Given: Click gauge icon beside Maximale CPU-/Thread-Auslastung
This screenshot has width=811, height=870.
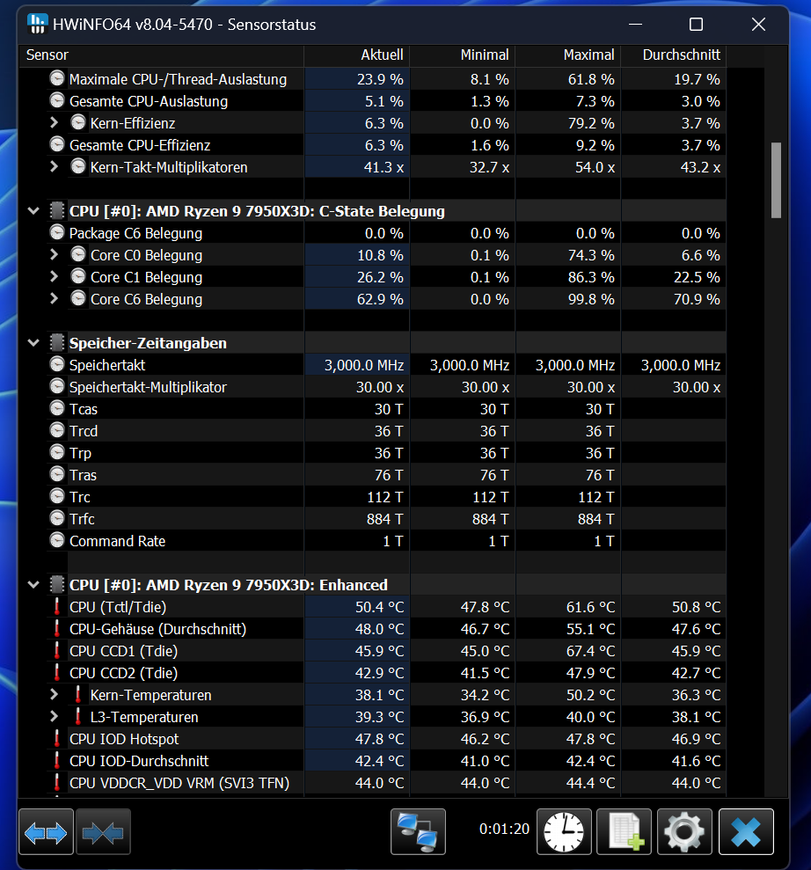Looking at the screenshot, I should pos(57,78).
